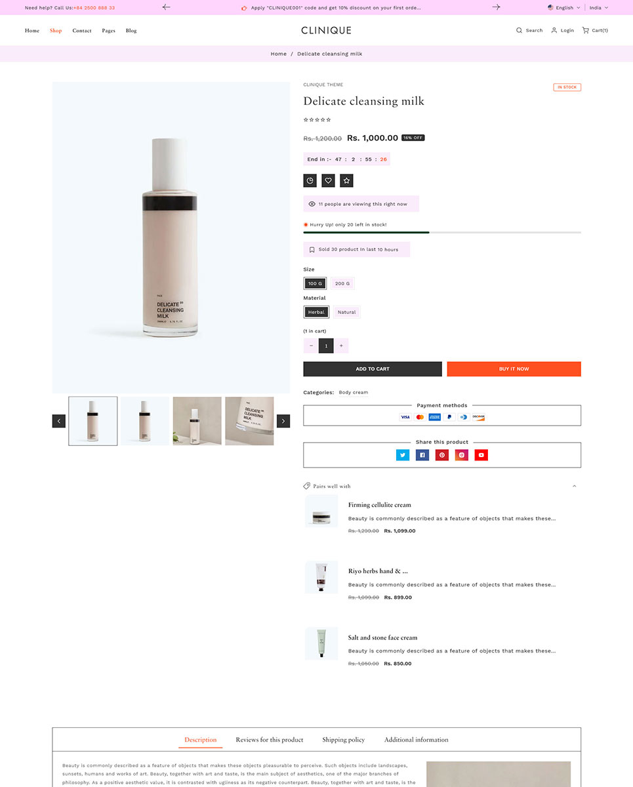The width and height of the screenshot is (633, 787).
Task: Switch to Reviews for this product tab
Action: 270,740
